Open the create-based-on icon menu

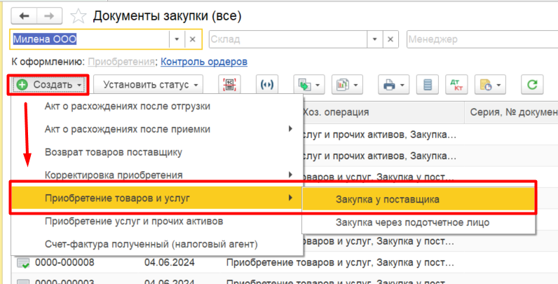pos(308,85)
